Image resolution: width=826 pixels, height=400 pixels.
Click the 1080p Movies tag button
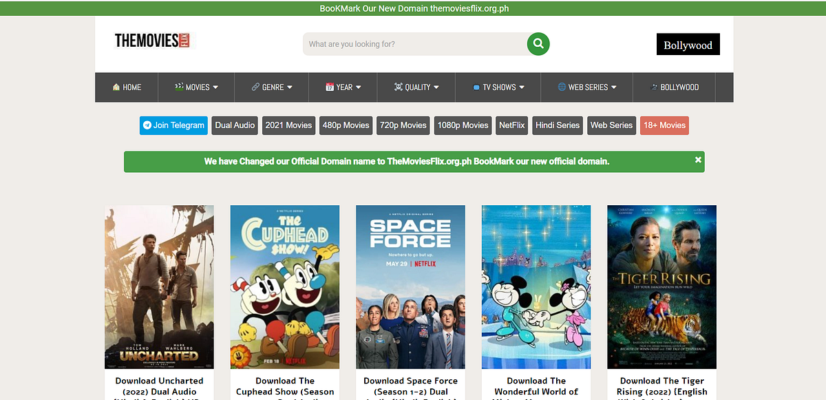(463, 125)
